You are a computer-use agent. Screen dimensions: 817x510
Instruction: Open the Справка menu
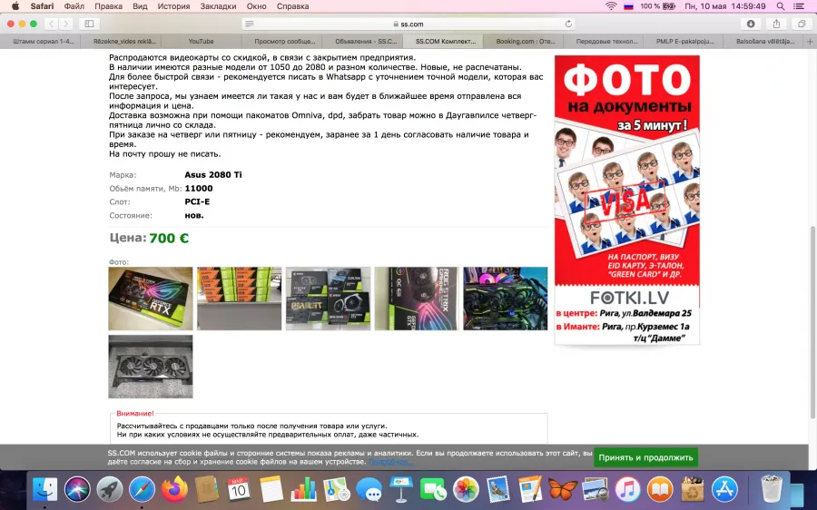[292, 6]
